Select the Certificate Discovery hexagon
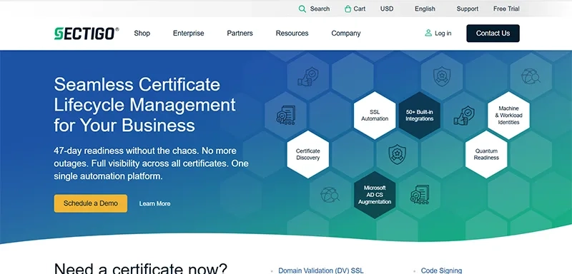Viewport: 572px width, 274px height. [308, 154]
